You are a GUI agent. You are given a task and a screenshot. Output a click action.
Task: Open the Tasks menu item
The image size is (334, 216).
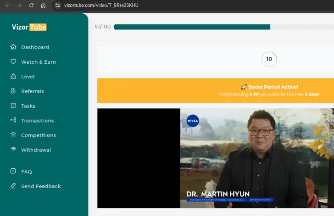(x=28, y=106)
